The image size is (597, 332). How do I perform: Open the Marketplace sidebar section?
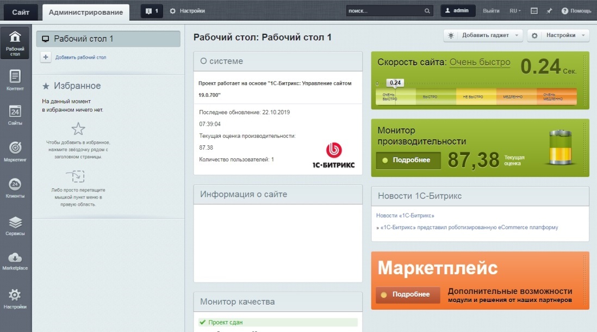[15, 261]
